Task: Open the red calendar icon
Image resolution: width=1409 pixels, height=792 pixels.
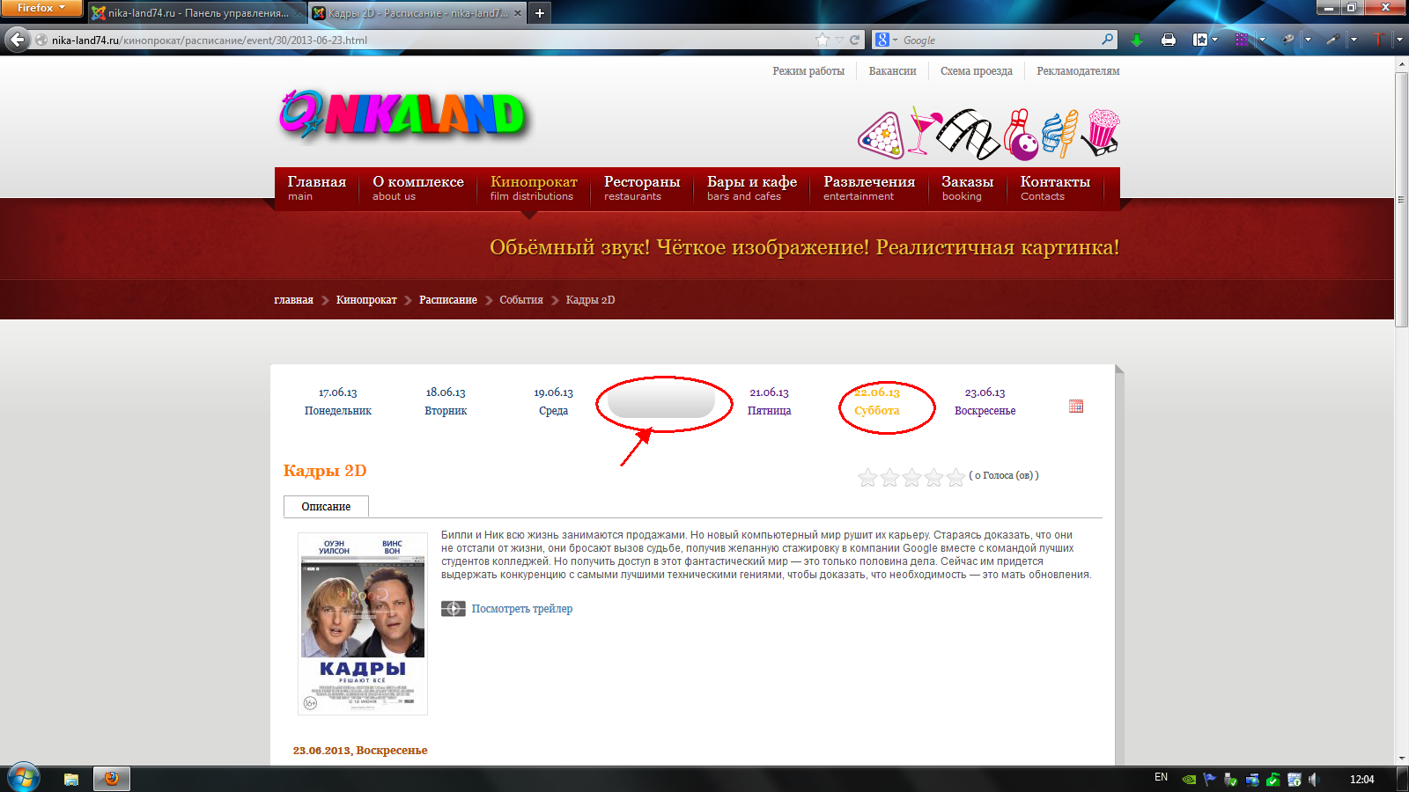Action: coord(1076,406)
